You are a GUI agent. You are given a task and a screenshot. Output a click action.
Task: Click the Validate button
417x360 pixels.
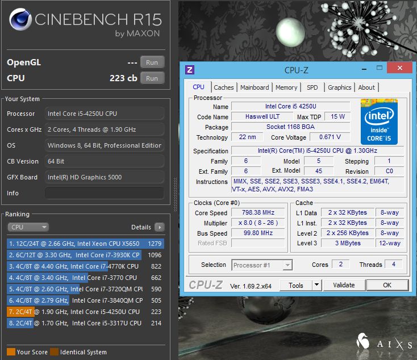344,285
